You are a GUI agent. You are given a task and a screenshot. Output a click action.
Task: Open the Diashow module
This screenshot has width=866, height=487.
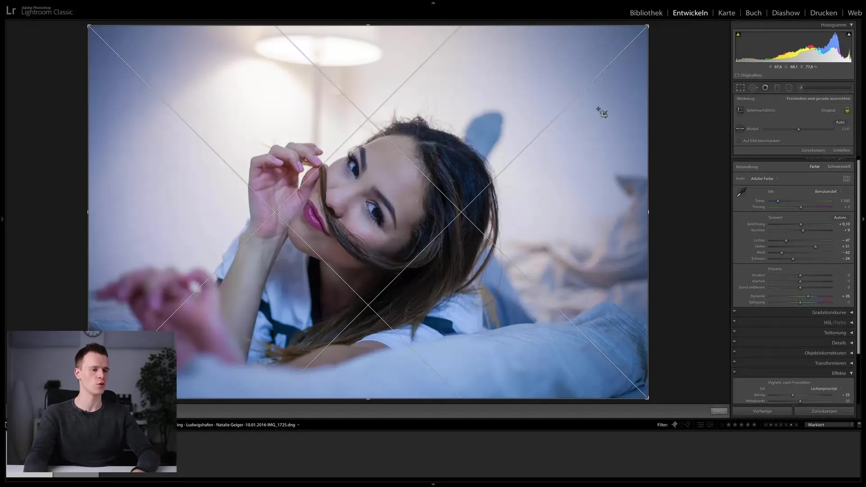[786, 13]
